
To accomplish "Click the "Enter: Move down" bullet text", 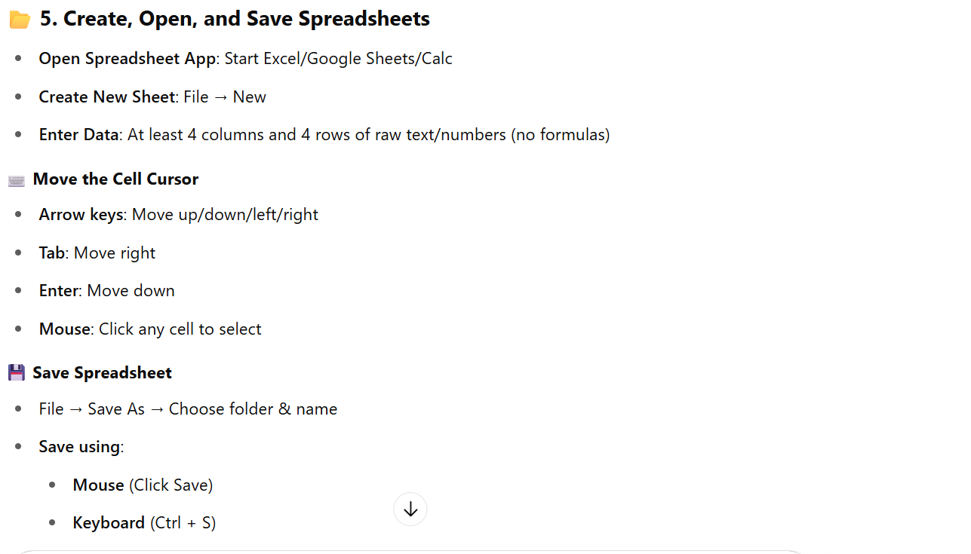I will [106, 291].
